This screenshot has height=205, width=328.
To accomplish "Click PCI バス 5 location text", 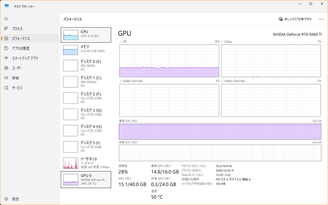I will [x=233, y=179].
